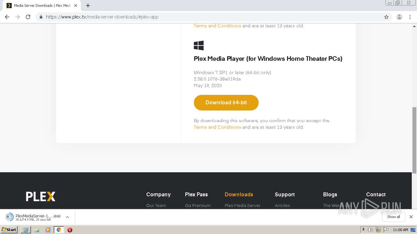Screen dimensions: 417x234
Task: Go back using the browser back arrow
Action: point(7,17)
